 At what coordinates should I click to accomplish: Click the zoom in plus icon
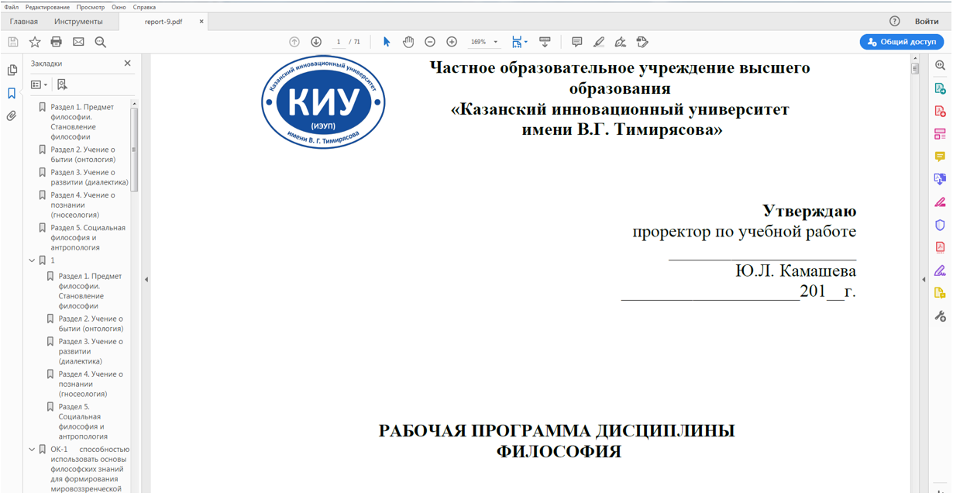(452, 42)
